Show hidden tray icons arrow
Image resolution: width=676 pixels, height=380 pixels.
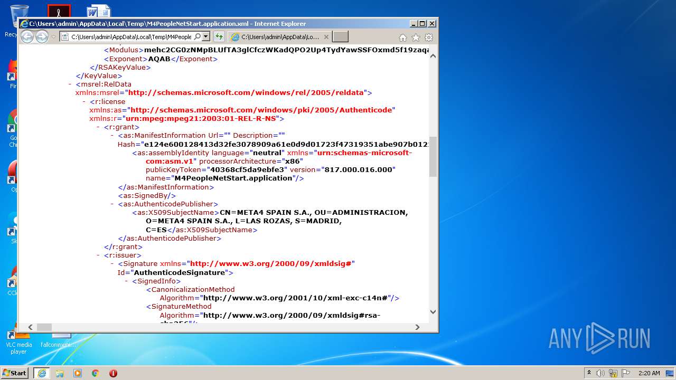pos(589,373)
